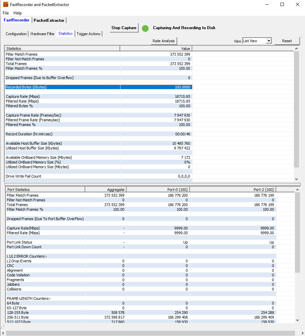
Task: Click the FastRecorder app icon in title bar
Action: [x=6, y=4]
